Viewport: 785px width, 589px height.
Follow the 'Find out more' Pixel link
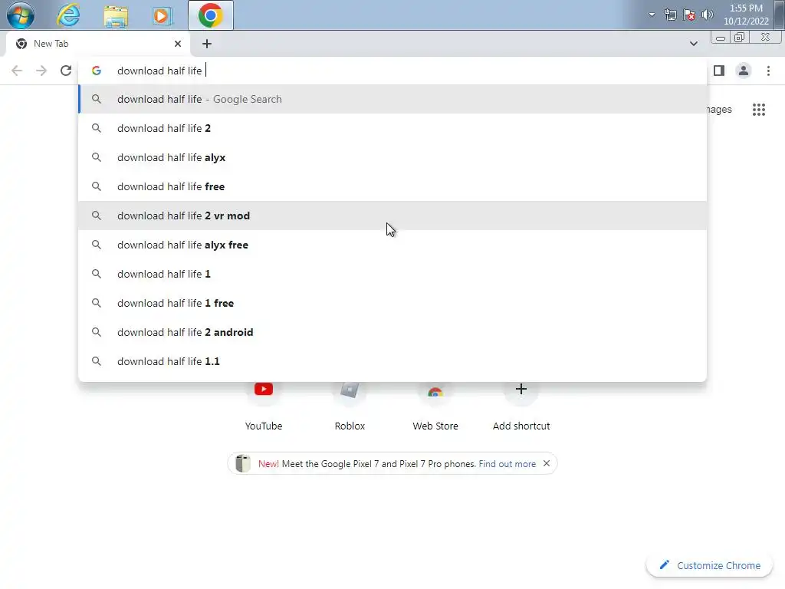[507, 464]
